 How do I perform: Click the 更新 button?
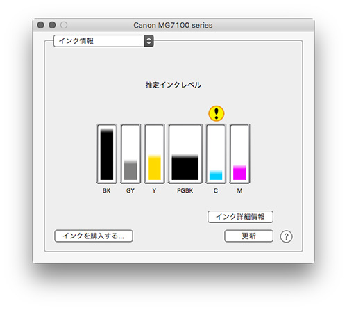click(x=248, y=236)
